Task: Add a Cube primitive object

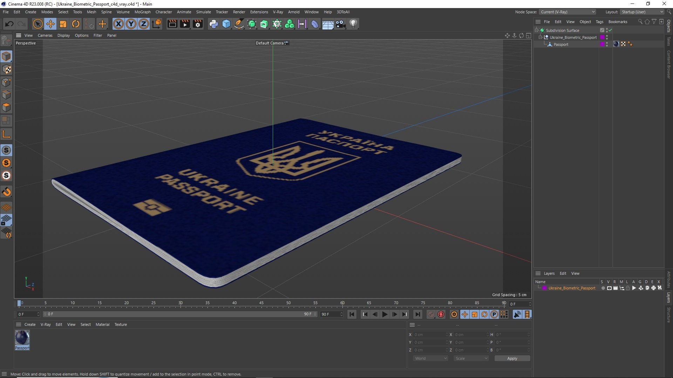Action: (x=226, y=24)
